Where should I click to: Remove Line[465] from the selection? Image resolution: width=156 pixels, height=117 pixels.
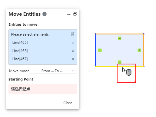tap(73, 43)
